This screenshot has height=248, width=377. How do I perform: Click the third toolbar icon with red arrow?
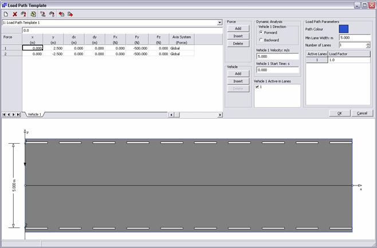(23, 14)
